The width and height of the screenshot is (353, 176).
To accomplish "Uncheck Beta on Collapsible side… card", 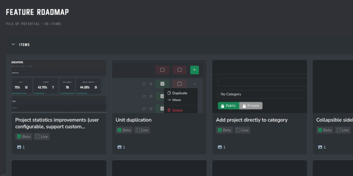I will [x=325, y=130].
